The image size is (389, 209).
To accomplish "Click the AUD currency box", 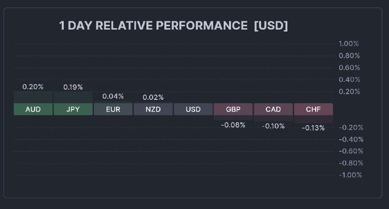I will coord(33,109).
